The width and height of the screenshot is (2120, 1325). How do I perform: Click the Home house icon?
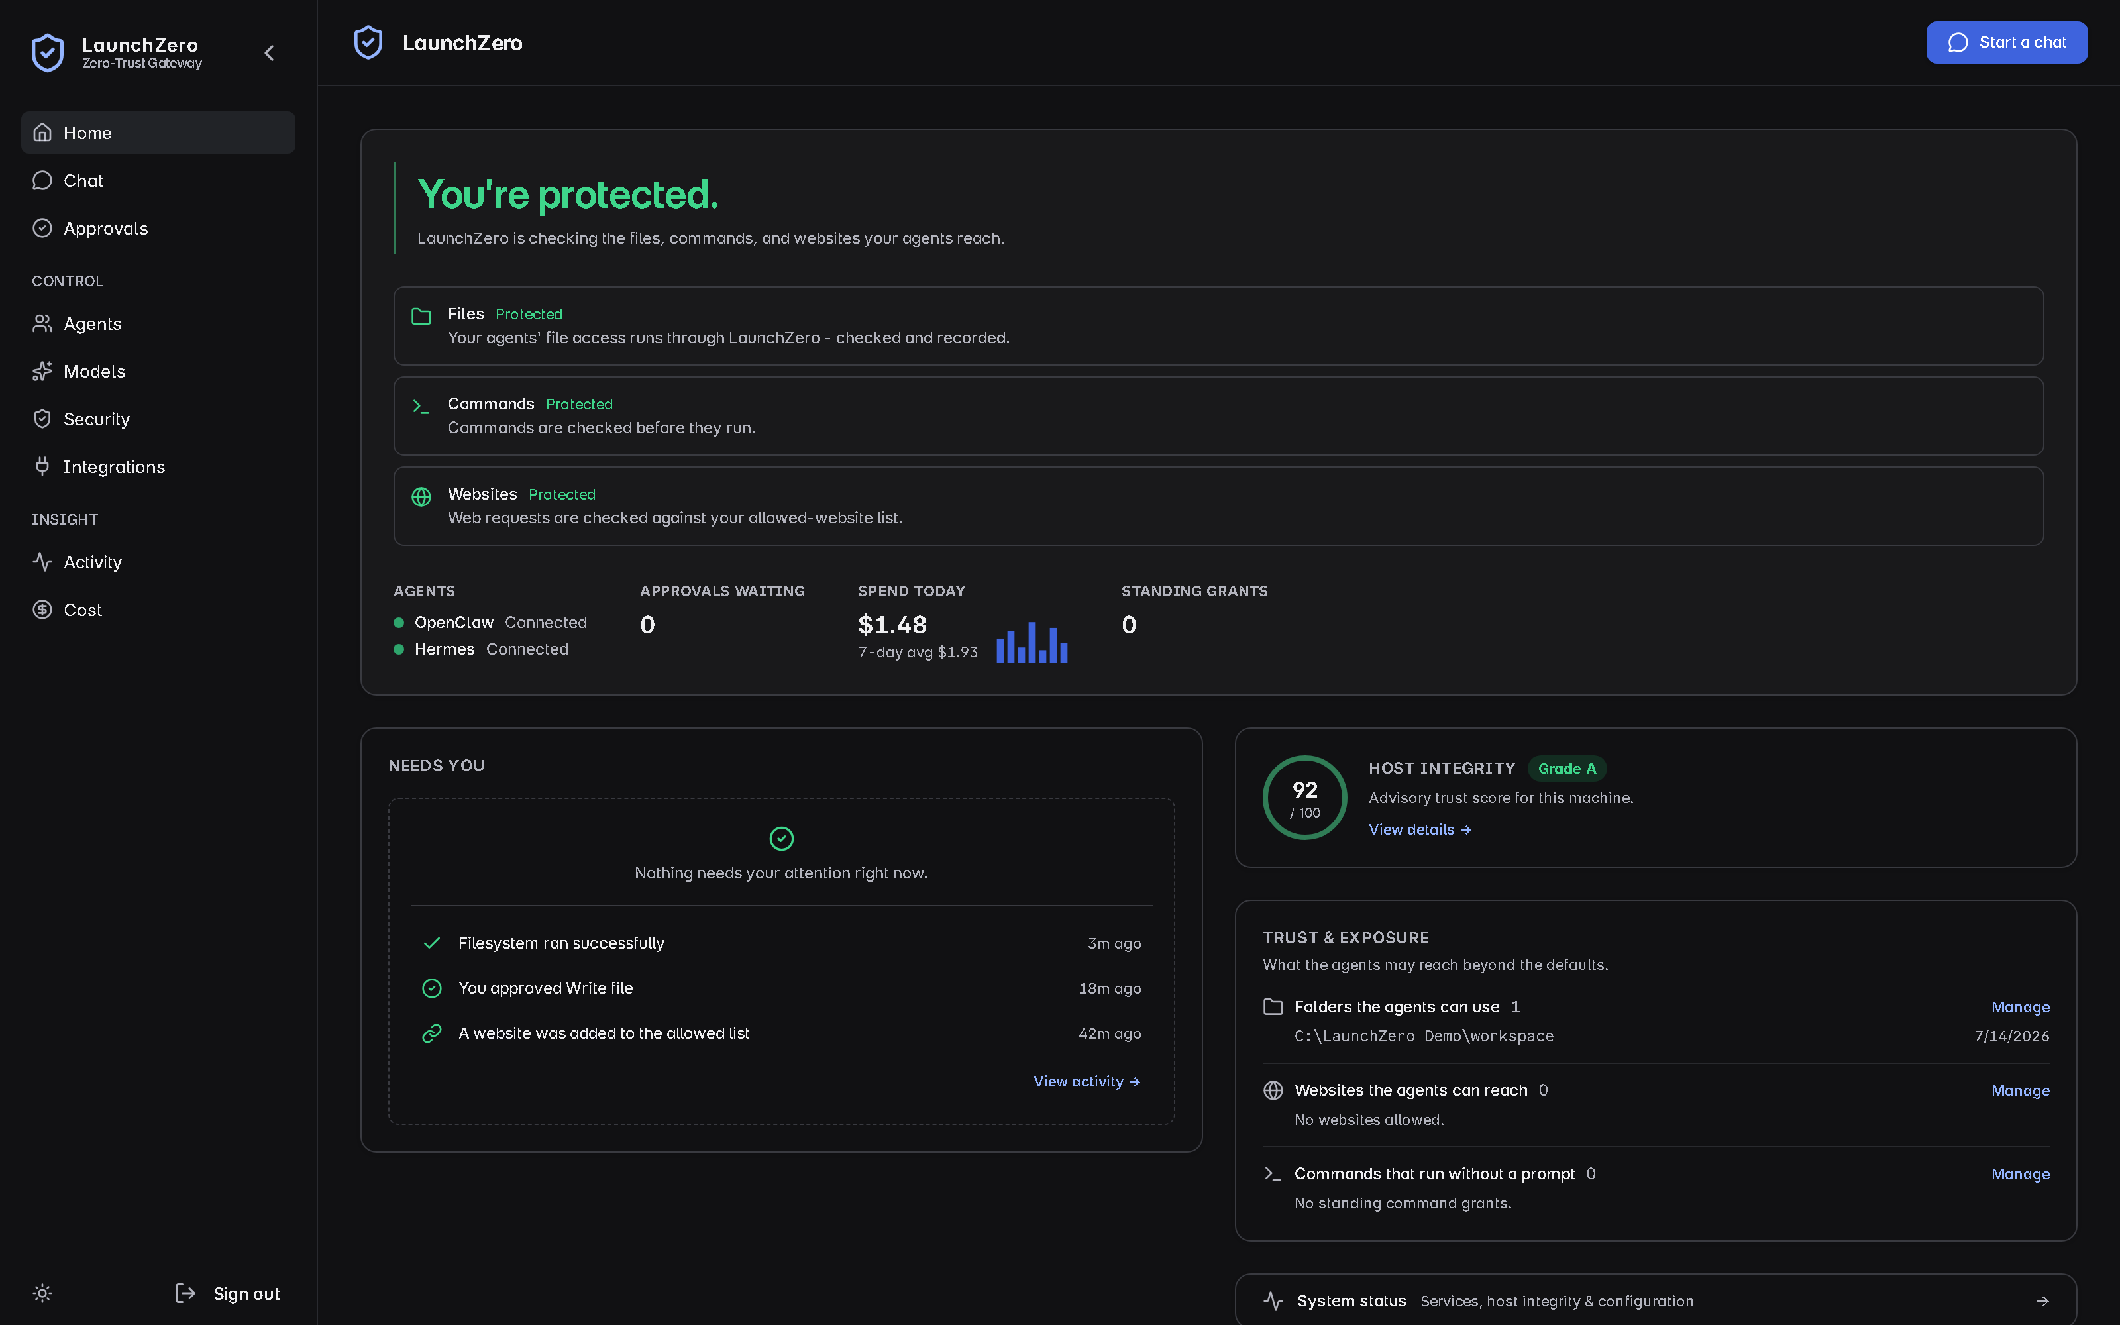42,132
